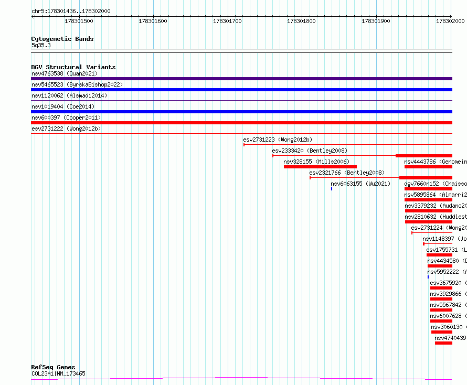Open the RefSeq Genes track title

(x=53, y=367)
